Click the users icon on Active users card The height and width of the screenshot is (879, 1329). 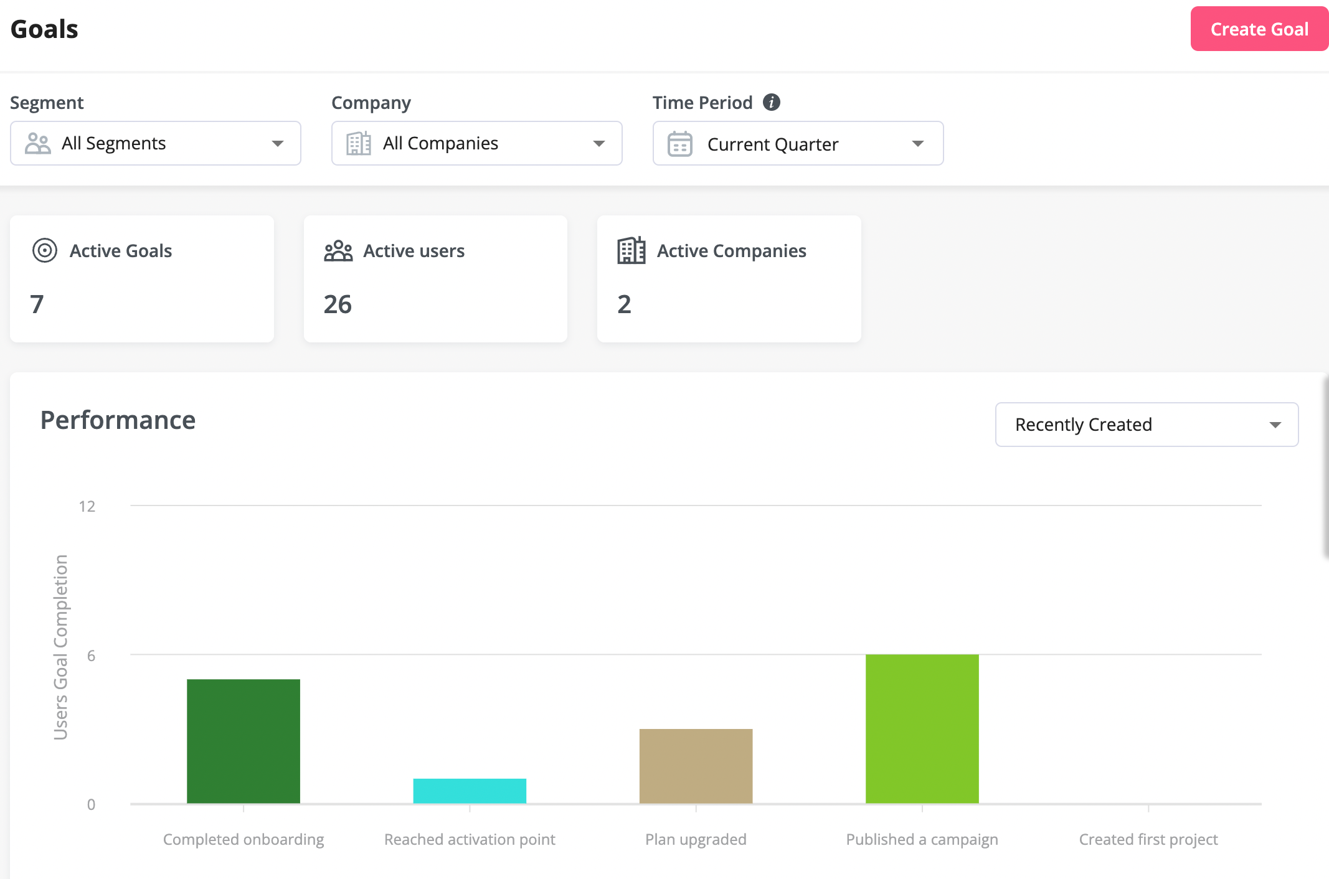point(337,251)
